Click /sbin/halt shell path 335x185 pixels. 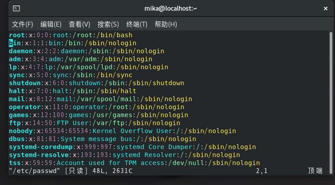[117, 91]
